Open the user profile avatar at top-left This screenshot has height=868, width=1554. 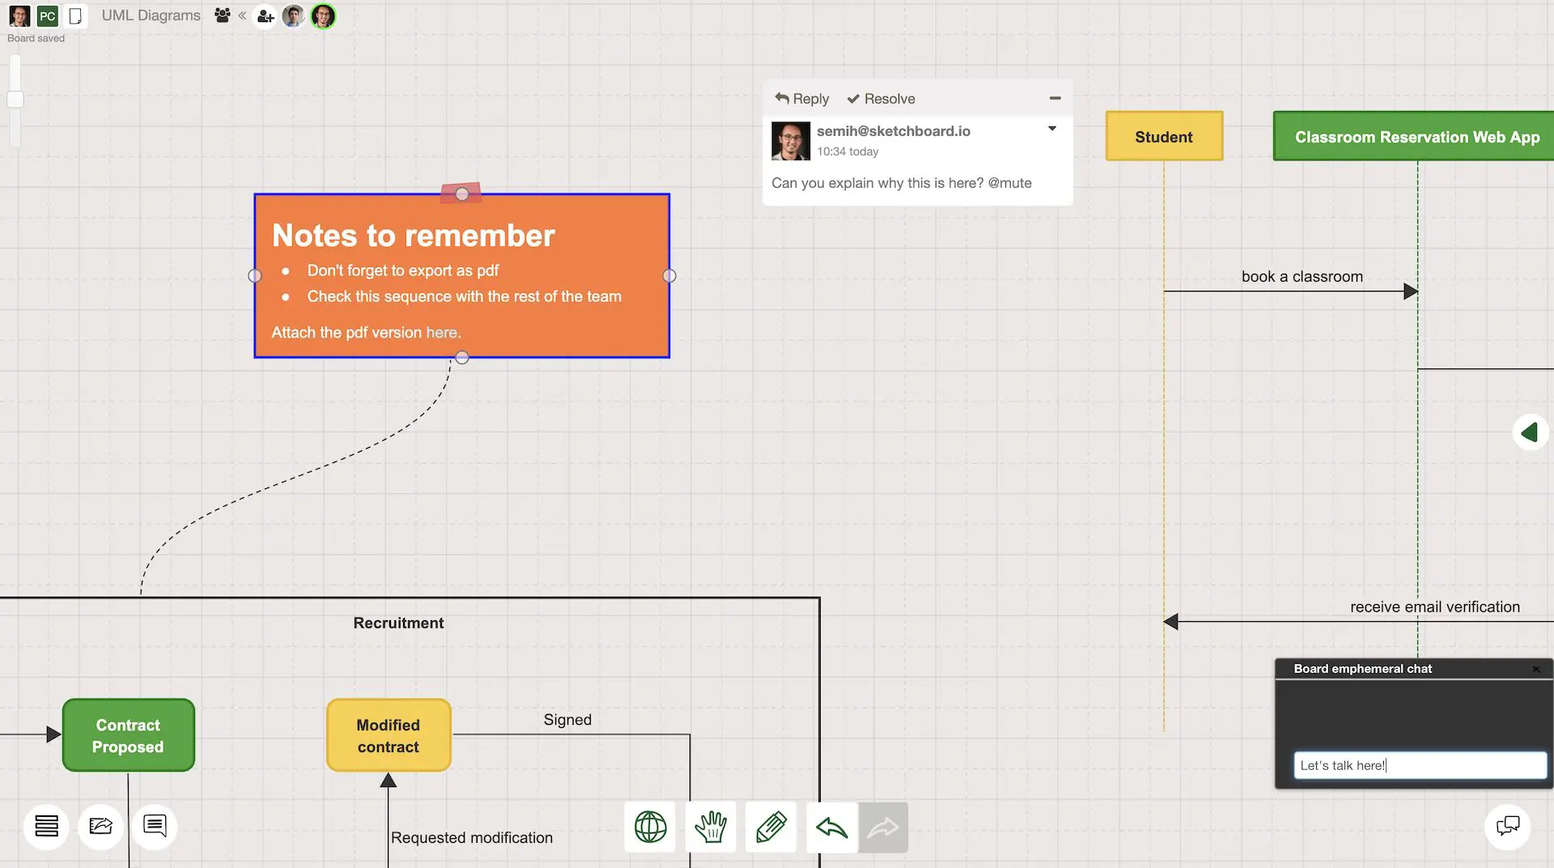(x=19, y=15)
